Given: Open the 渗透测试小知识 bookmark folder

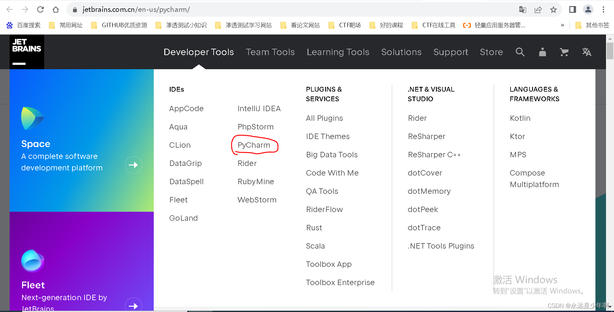Looking at the screenshot, I should [181, 25].
